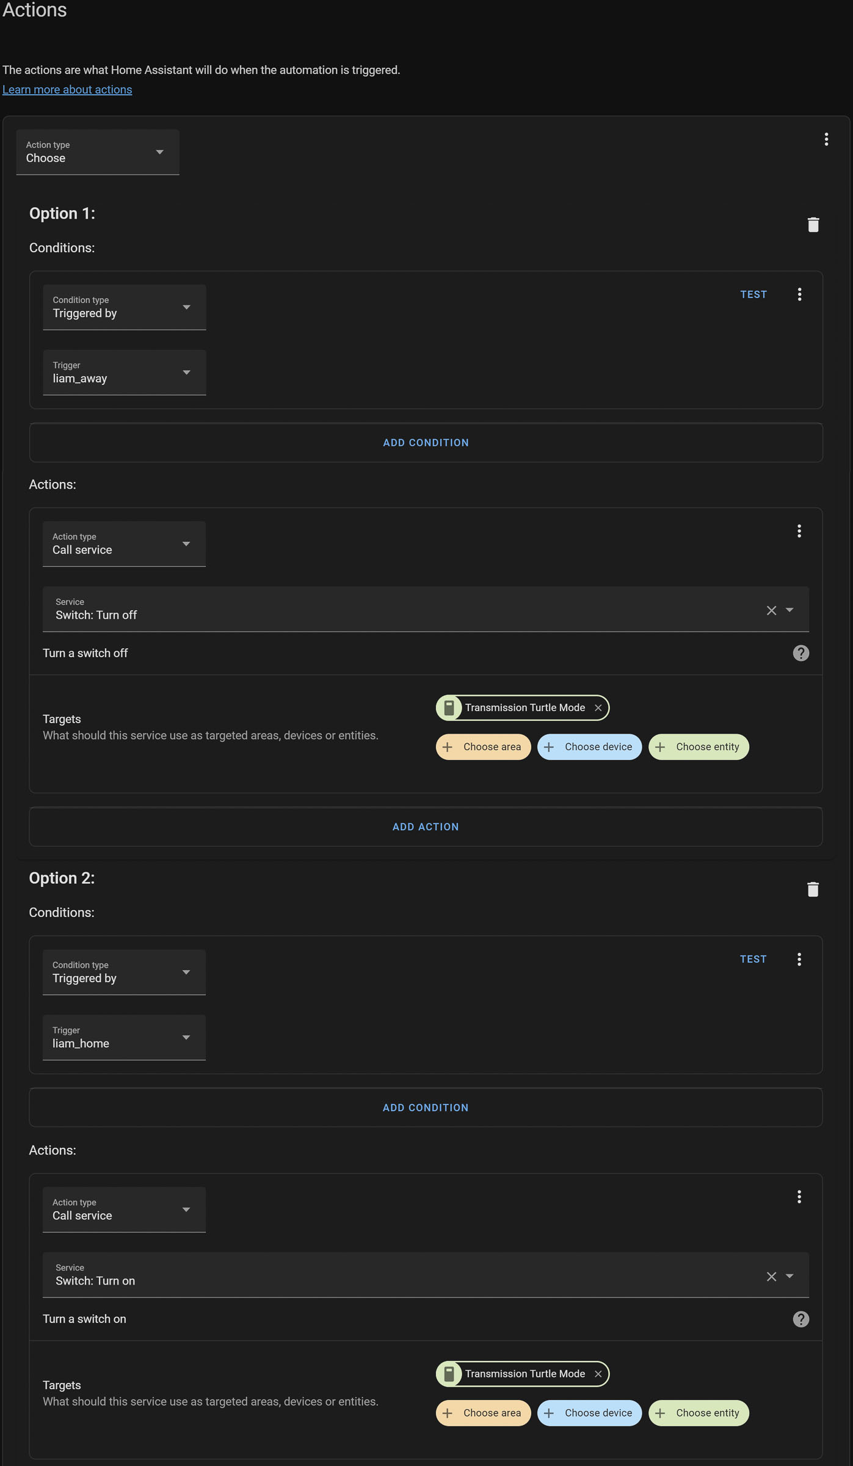Viewport: 853px width, 1466px height.
Task: Expand the Choose action type dropdown
Action: point(98,152)
